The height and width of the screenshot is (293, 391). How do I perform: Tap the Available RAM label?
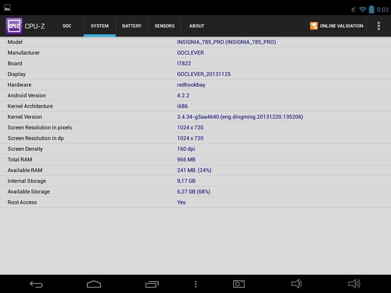tap(25, 171)
